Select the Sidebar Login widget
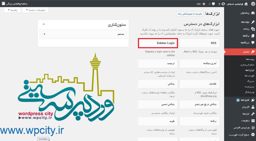 158,43
